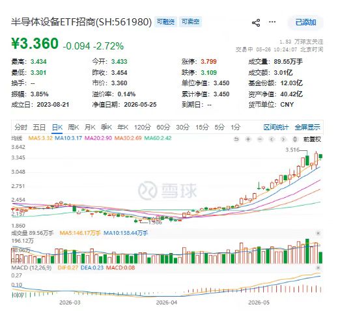Image resolution: width=338 pixels, height=311 pixels.
Task: Click the MA30:2.69 legend label
Action: click(x=128, y=138)
